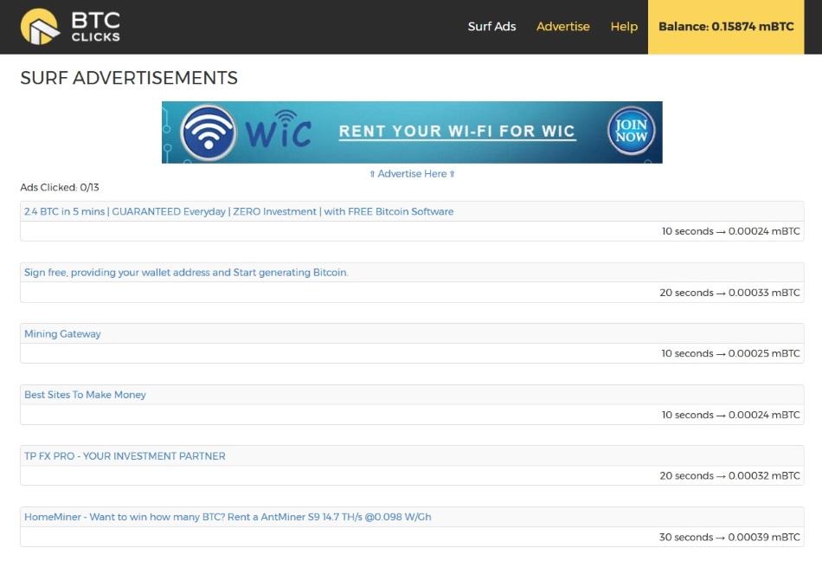This screenshot has width=822, height=561.
Task: Click the 20 seconds → 0.00032 mBTC text
Action: coord(729,475)
